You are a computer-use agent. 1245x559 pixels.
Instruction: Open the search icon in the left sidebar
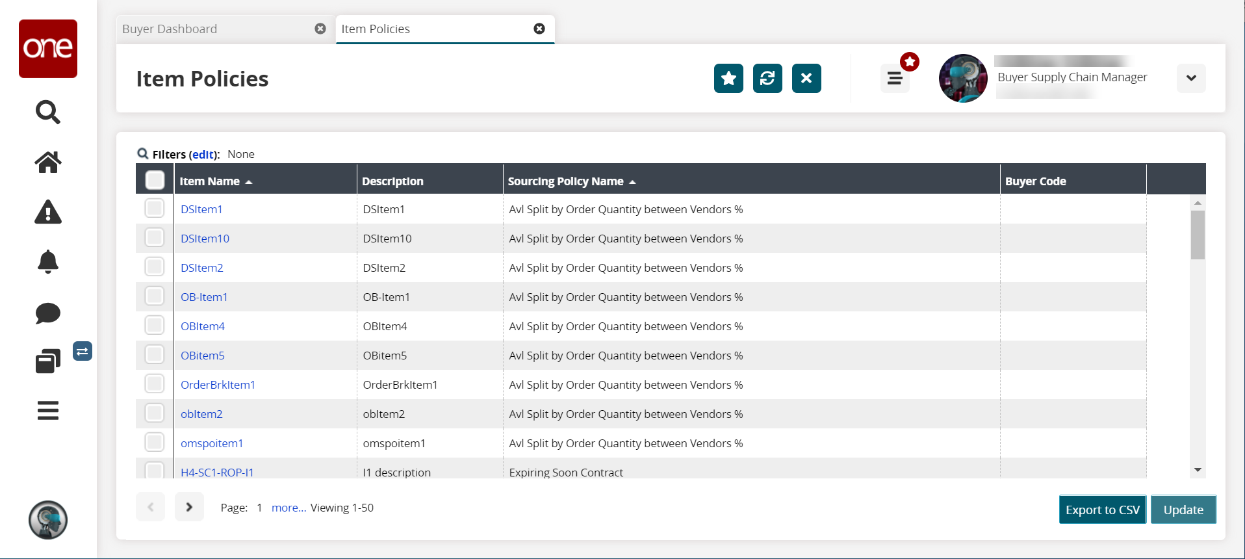click(x=47, y=112)
